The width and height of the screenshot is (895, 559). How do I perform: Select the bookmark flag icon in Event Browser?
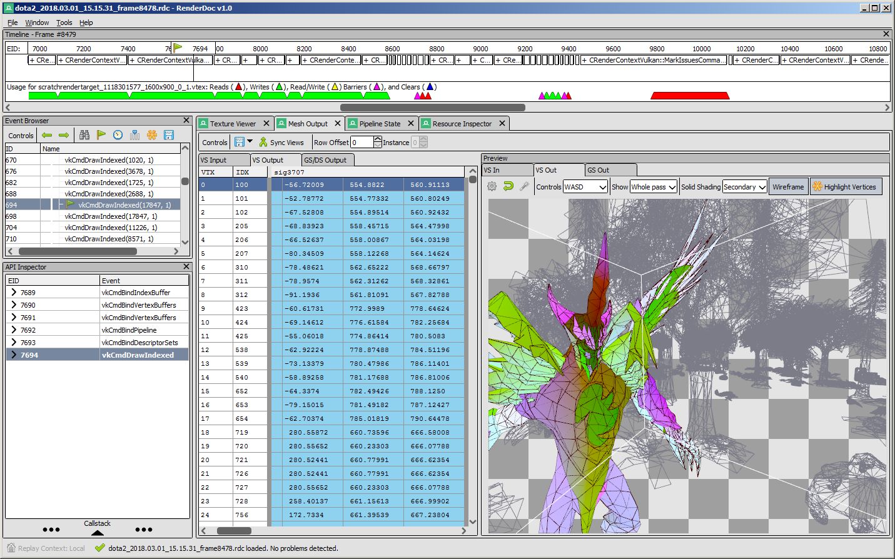[101, 135]
